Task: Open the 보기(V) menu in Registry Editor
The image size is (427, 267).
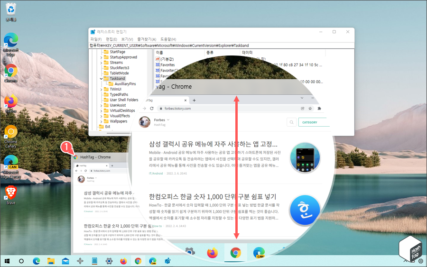Action: tap(127, 39)
